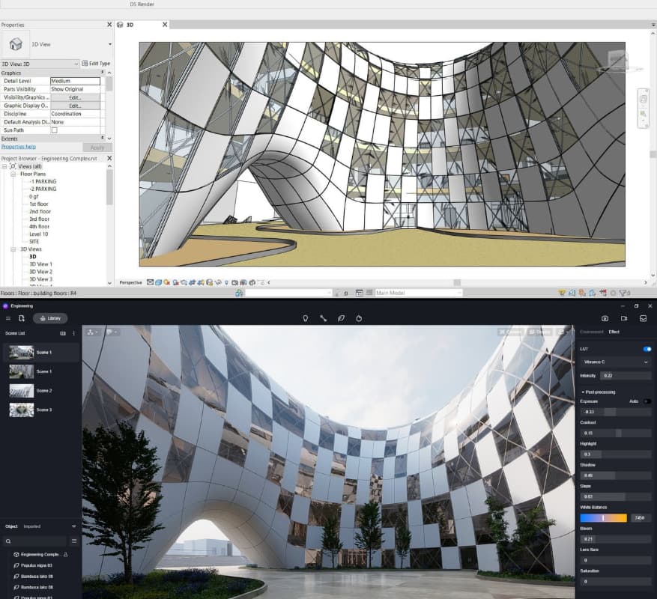This screenshot has height=599, width=657.
Task: Open the Vibrance C LUT dropdown
Action: coord(615,362)
